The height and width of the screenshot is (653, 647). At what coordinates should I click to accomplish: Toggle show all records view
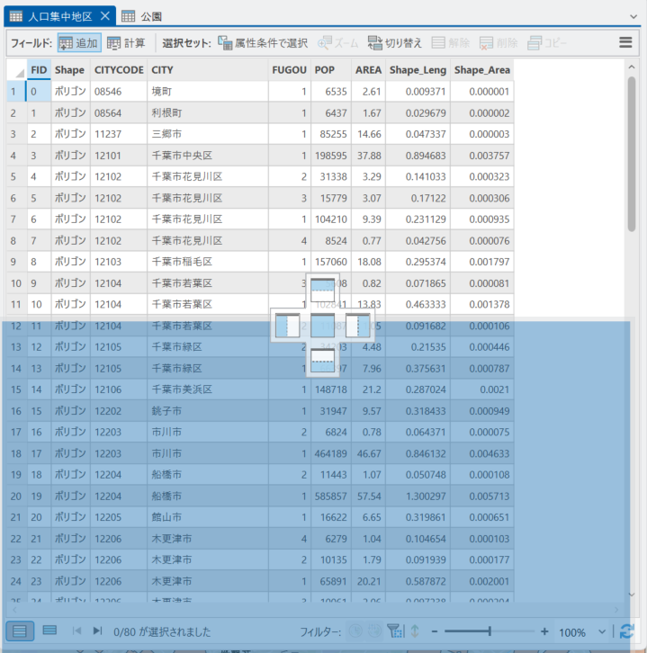pos(21,631)
